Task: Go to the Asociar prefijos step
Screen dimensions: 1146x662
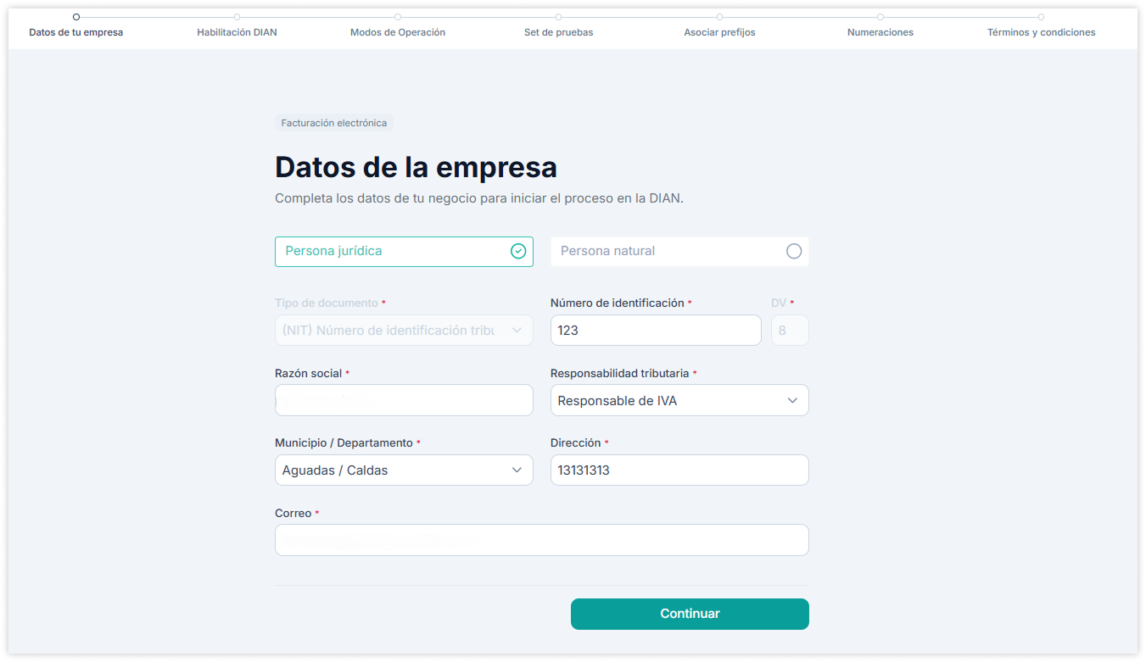Action: [x=719, y=32]
